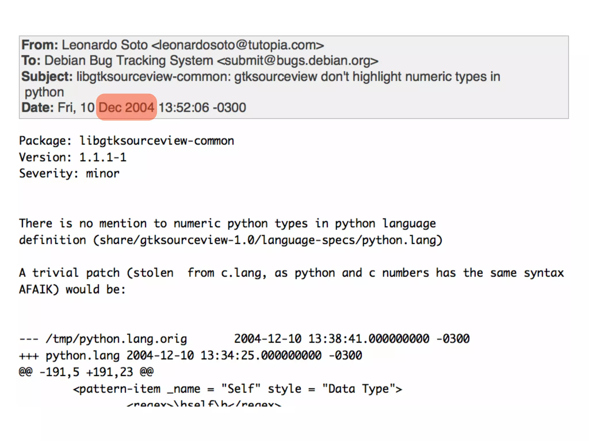Click the submit@bugs.debian.org recipient address
The width and height of the screenshot is (589, 441).
pyautogui.click(x=297, y=61)
